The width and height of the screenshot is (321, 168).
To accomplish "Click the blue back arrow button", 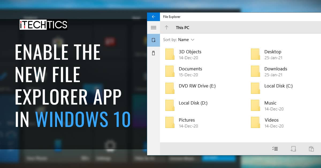I will (154, 17).
